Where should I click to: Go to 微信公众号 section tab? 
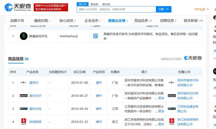coord(118,20)
